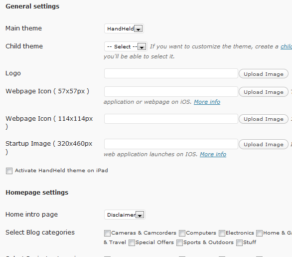Check the Sports & Outdoors category

[179, 243]
